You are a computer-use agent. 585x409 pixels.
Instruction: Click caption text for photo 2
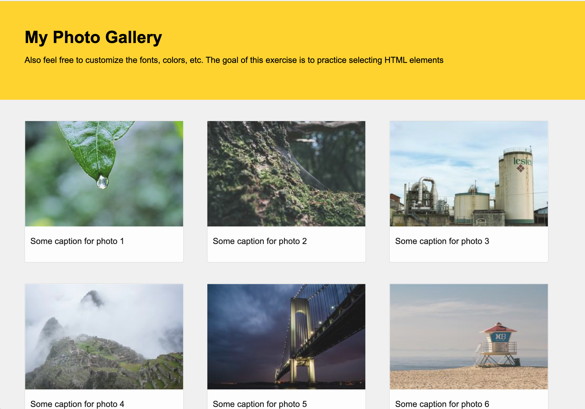[260, 241]
